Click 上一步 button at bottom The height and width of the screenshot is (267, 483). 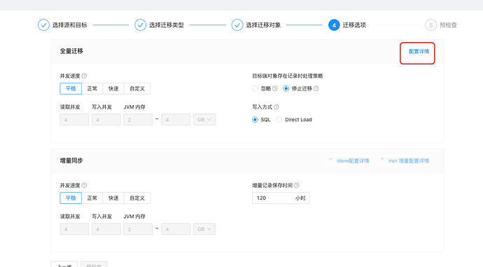tap(64, 264)
